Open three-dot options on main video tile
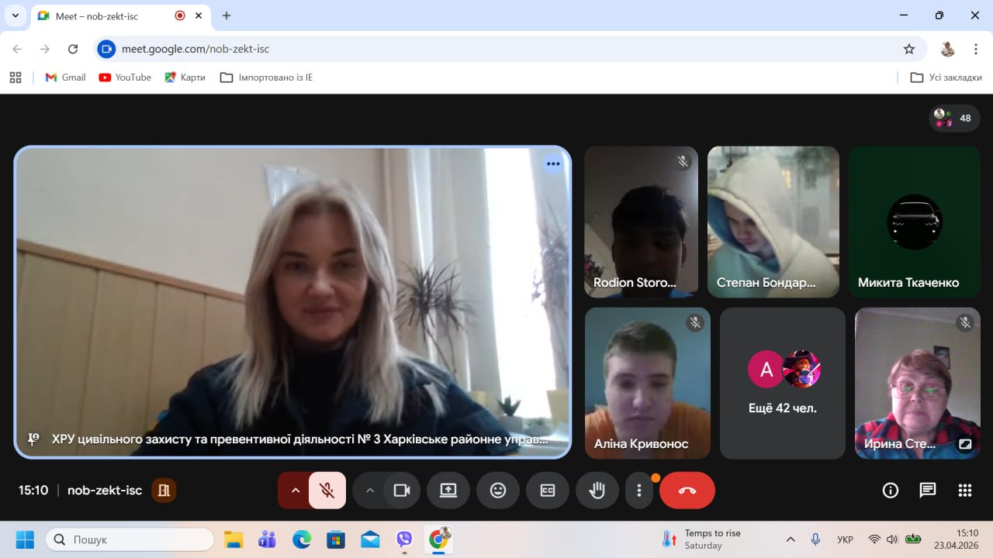 (x=552, y=164)
